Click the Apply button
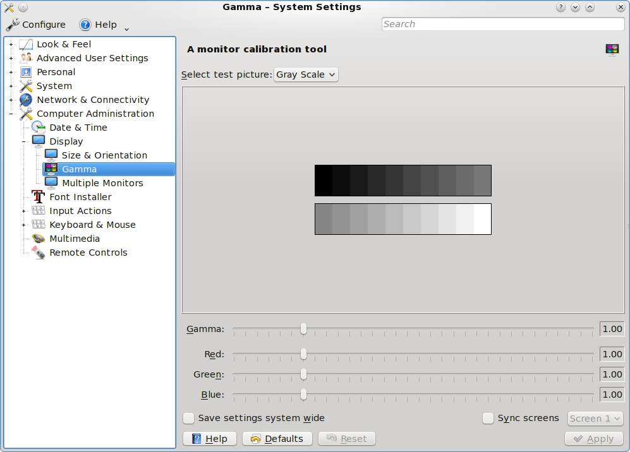 [594, 439]
